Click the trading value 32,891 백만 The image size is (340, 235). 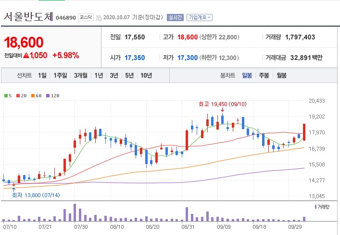tap(306, 58)
